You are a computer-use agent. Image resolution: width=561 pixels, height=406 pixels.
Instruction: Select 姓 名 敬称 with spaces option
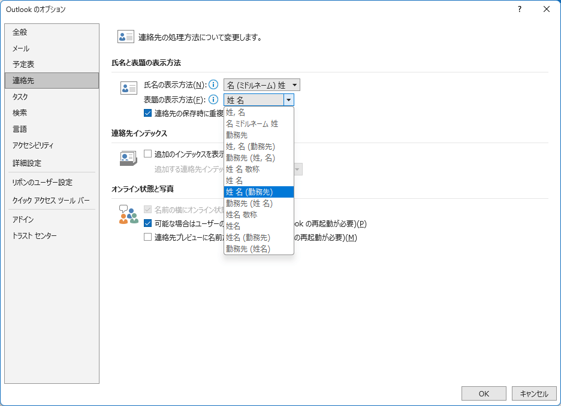(x=259, y=169)
